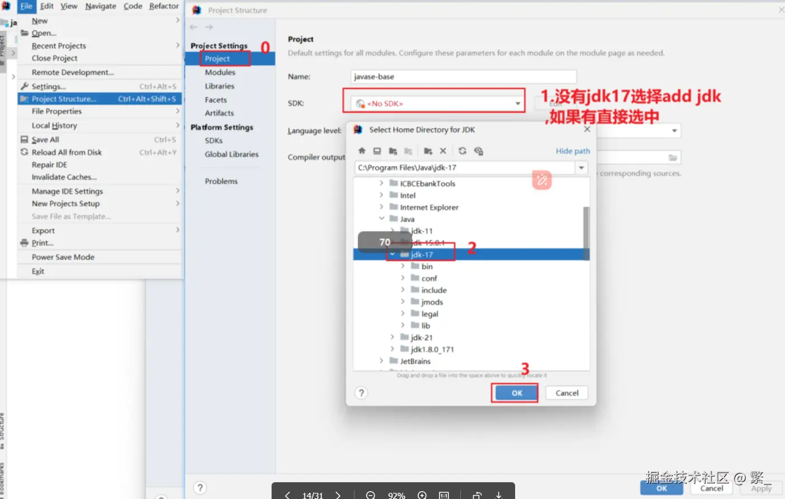Click the home directory icon in JDK dialog

tap(362, 151)
